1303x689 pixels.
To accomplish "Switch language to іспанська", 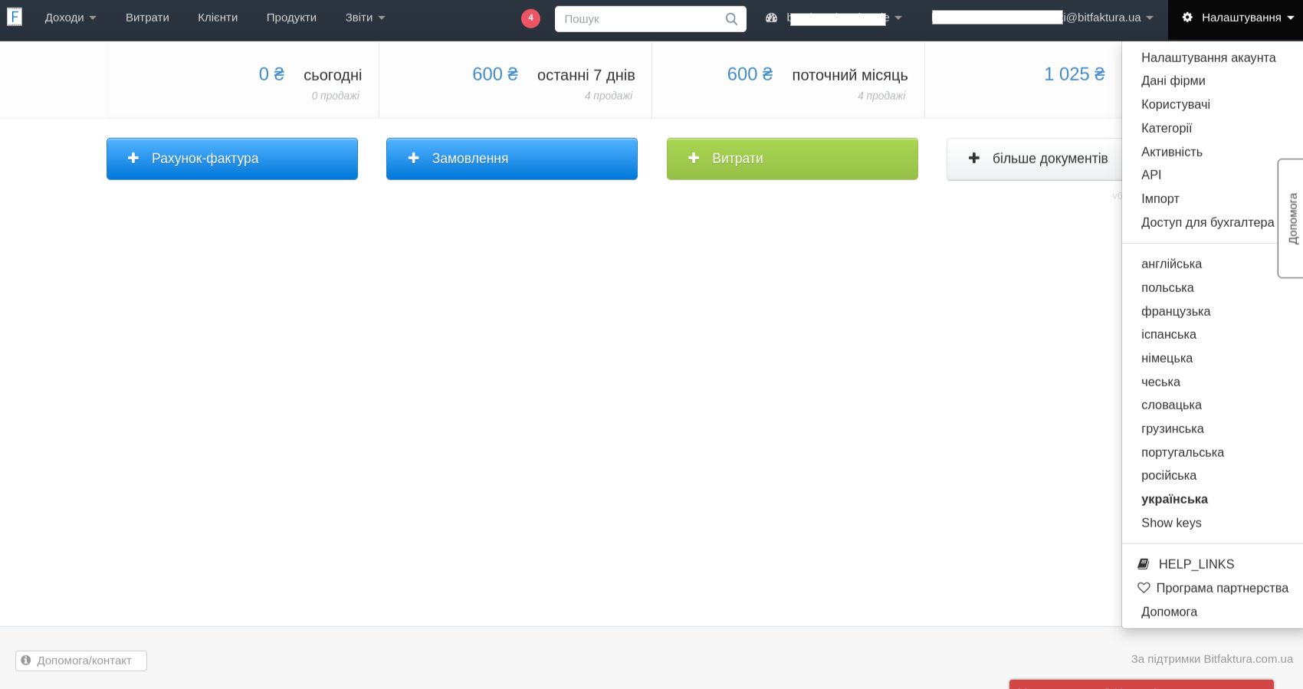I will click(x=1169, y=334).
